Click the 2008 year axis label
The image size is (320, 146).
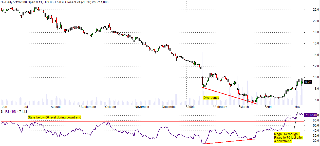[x=191, y=107]
